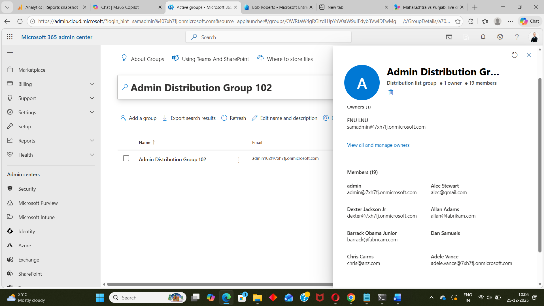544x306 pixels.
Task: Select Admin Distribution Group 102 checkbox
Action: click(126, 158)
